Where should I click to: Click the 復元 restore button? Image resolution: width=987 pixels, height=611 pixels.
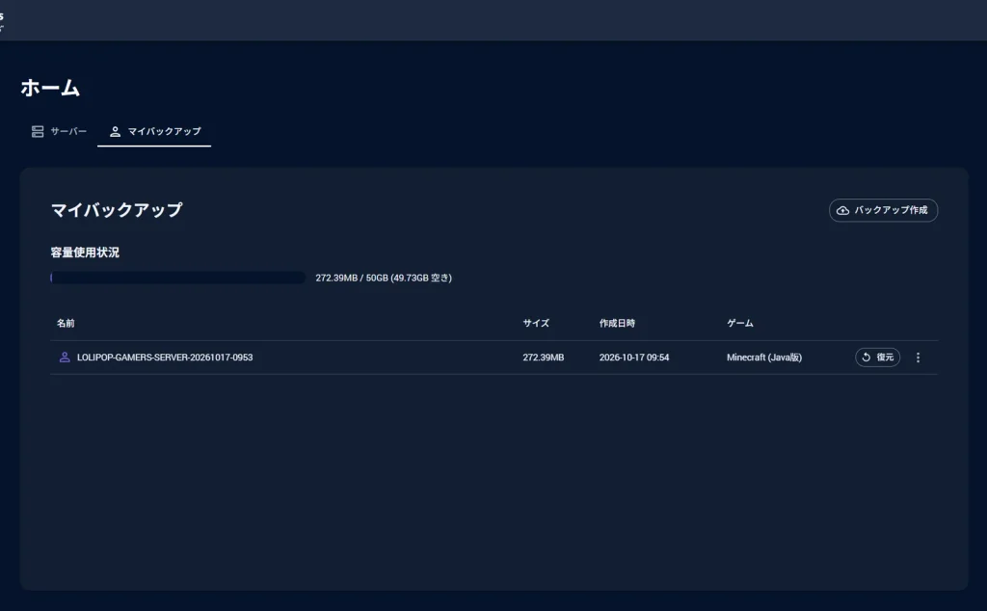point(877,358)
